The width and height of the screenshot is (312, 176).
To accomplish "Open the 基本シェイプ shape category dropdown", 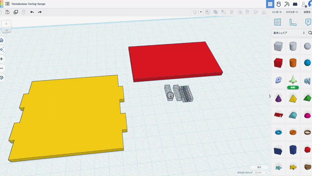I will 289,33.
